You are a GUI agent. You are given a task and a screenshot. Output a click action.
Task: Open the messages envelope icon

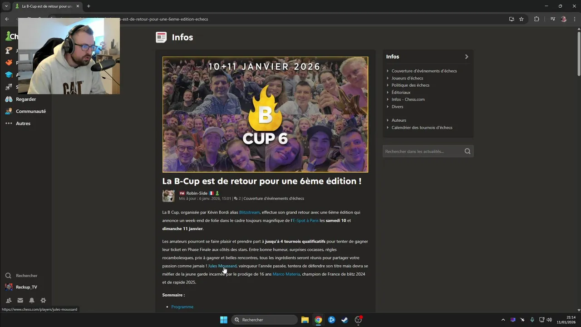click(20, 300)
